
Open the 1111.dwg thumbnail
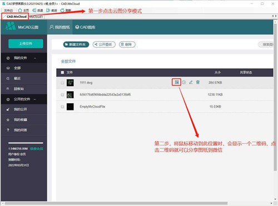(70, 83)
